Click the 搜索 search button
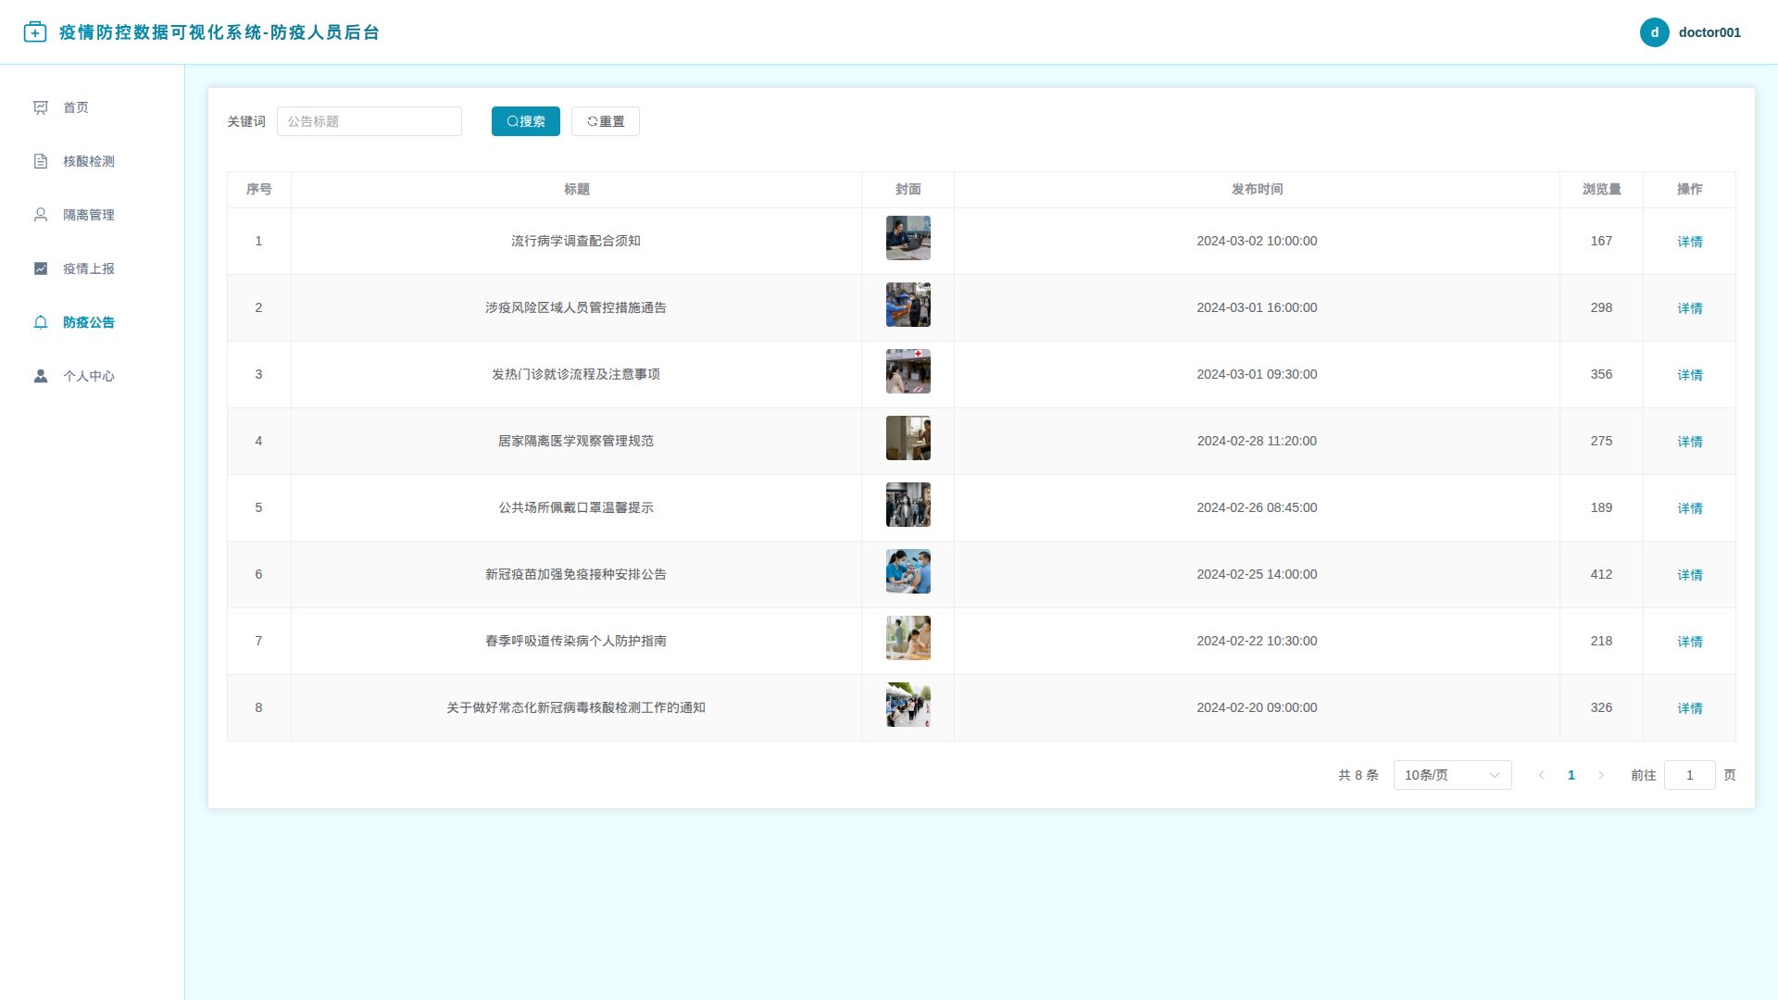1778x1000 pixels. 526,121
